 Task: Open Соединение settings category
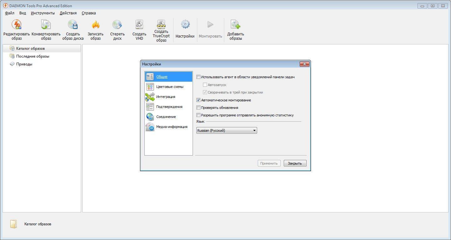coord(168,117)
